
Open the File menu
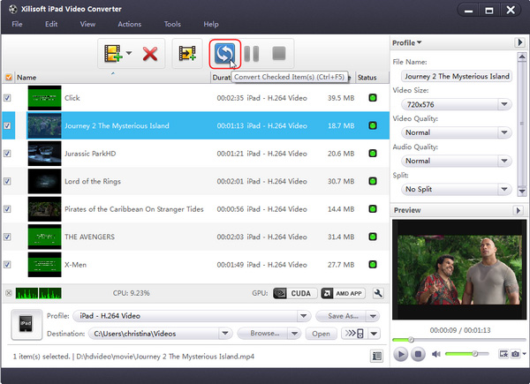17,24
